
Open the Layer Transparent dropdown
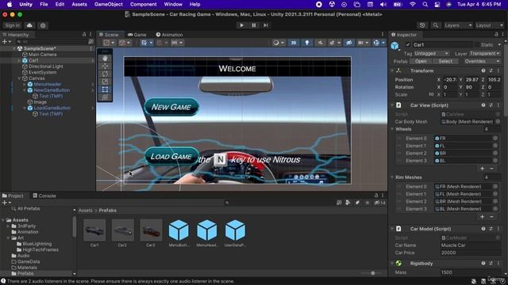(x=485, y=53)
